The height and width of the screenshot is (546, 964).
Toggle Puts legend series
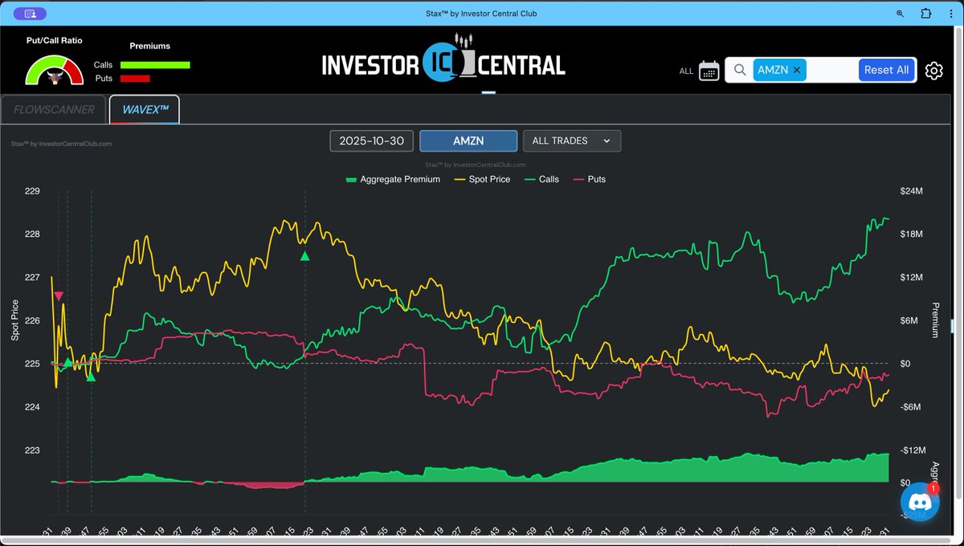click(x=589, y=179)
